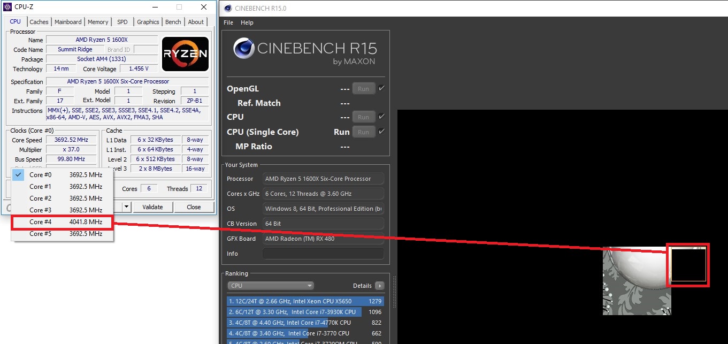Toggle the OpenGL test checkbox
This screenshot has height=344, width=728.
click(381, 88)
